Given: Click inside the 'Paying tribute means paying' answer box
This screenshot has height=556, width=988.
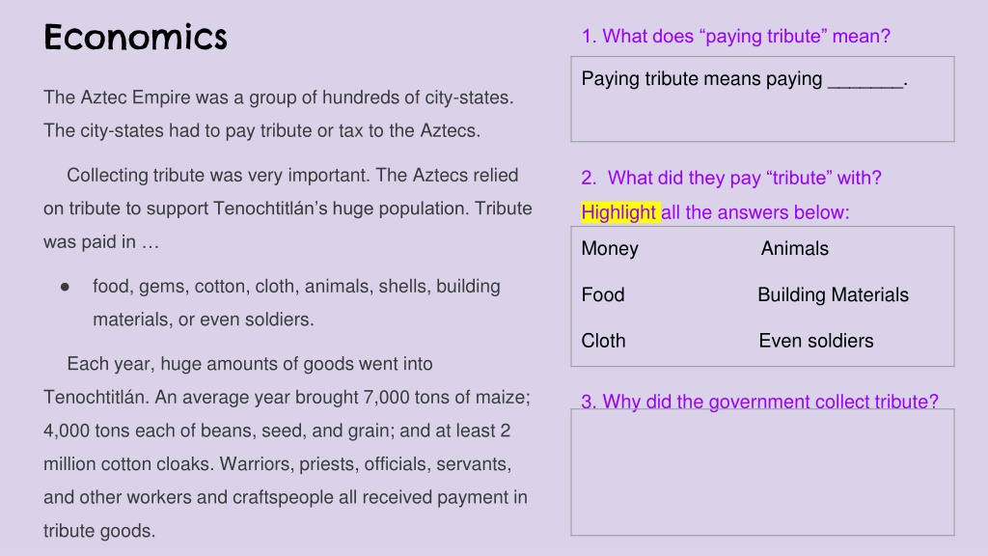Looking at the screenshot, I should coord(762,99).
